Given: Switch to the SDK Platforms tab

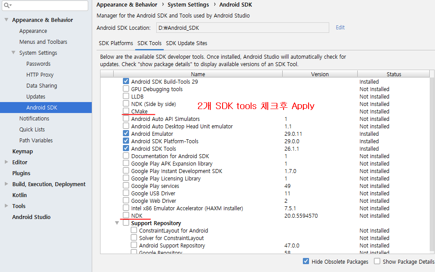Looking at the screenshot, I should point(116,43).
